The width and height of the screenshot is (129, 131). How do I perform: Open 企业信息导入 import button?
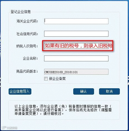point(20,92)
